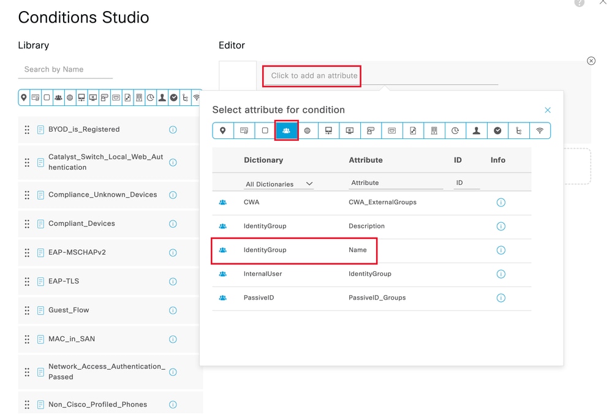The height and width of the screenshot is (417, 612).
Task: Filter Library by user silhouette icon
Action: [162, 97]
